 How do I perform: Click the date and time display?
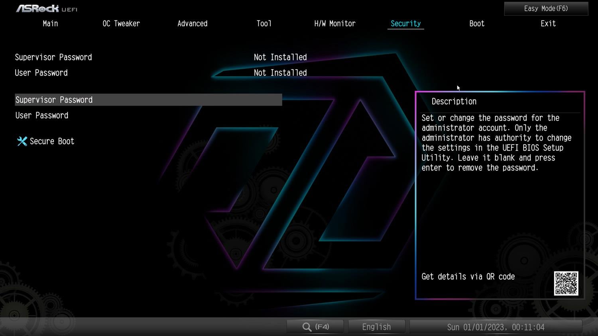496,327
